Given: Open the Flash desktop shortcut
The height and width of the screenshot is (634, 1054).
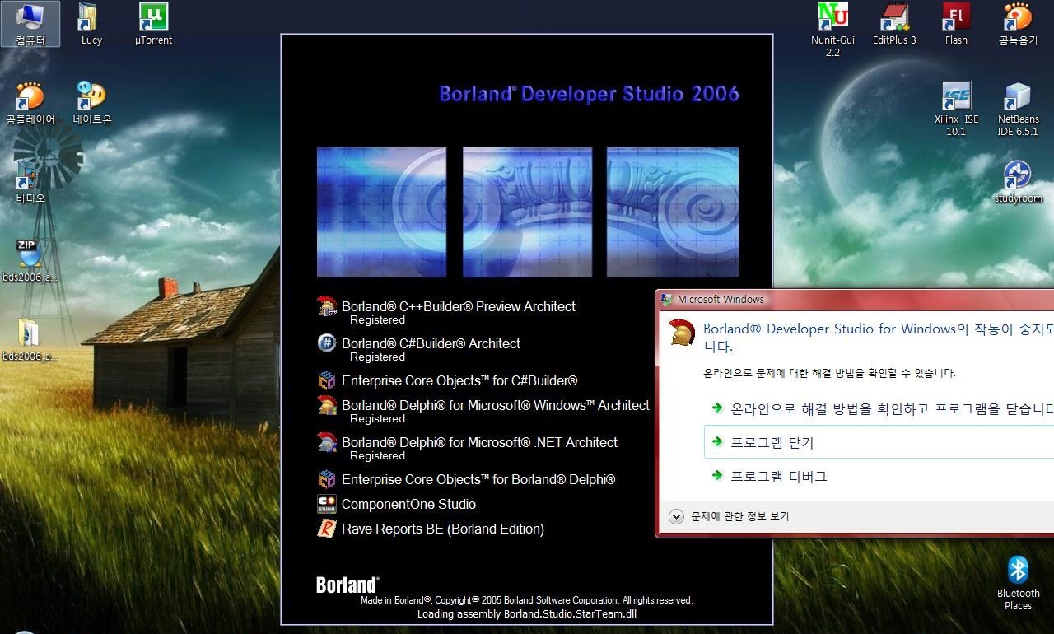Looking at the screenshot, I should 956,18.
